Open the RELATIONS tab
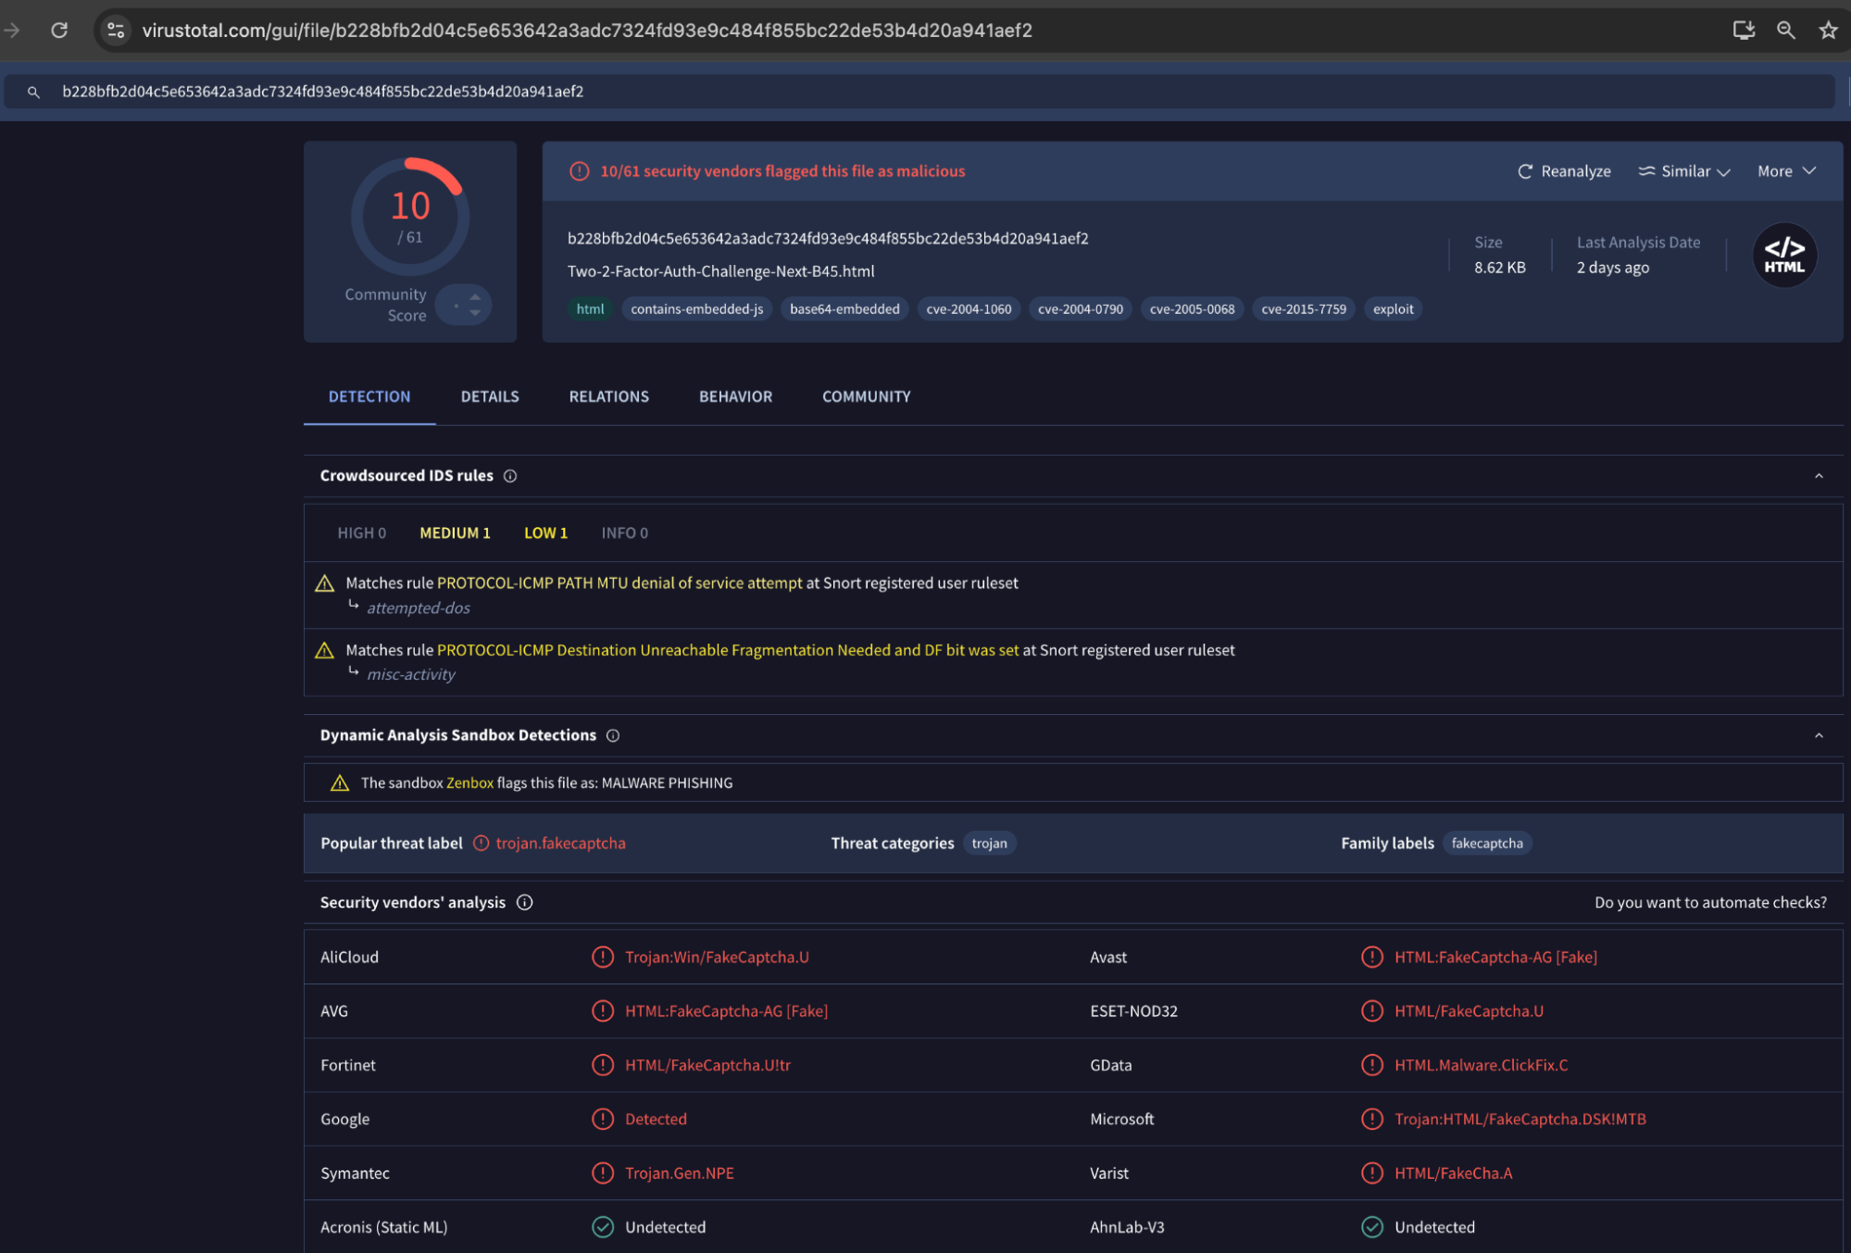Screen dimensions: 1851x1253 (x=609, y=396)
